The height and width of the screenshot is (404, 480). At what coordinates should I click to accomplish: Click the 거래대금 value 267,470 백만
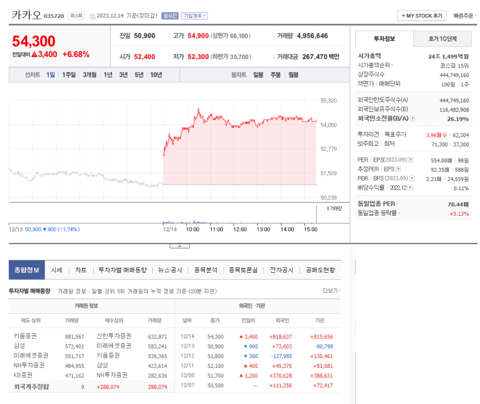click(x=321, y=57)
